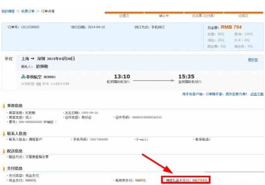The height and width of the screenshot is (185, 265).
Task: Select the total amount RMB 794
Action: [x=231, y=27]
